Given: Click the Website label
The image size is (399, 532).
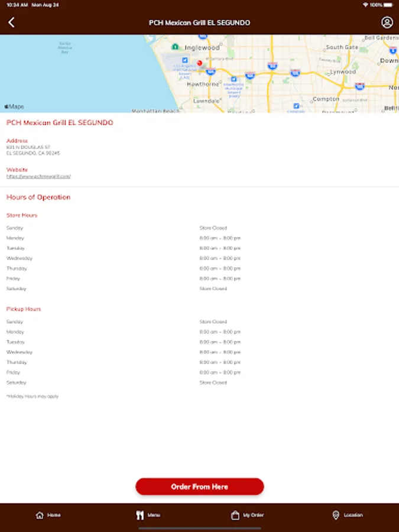Looking at the screenshot, I should (x=17, y=170).
